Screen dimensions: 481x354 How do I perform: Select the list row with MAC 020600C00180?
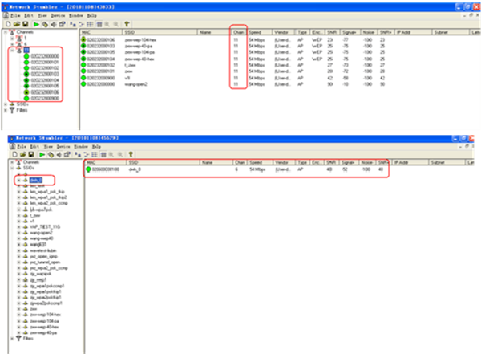108,170
